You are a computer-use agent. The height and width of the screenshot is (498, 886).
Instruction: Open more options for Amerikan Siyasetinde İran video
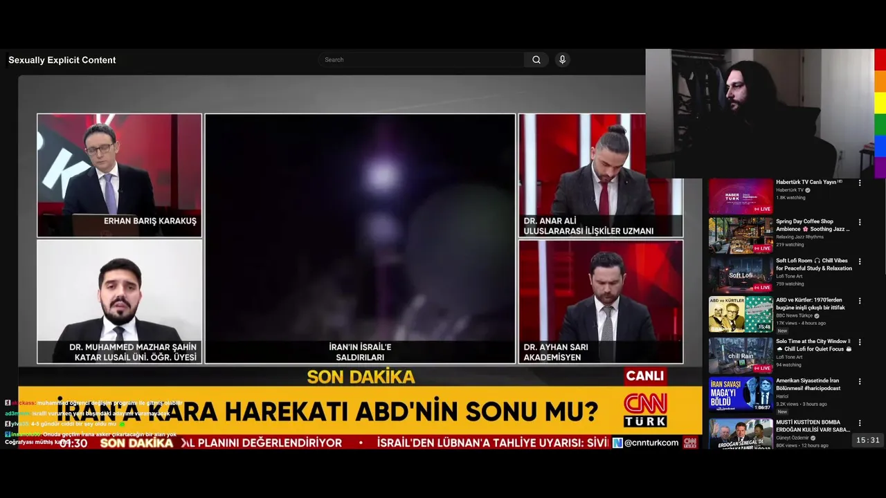coord(860,382)
